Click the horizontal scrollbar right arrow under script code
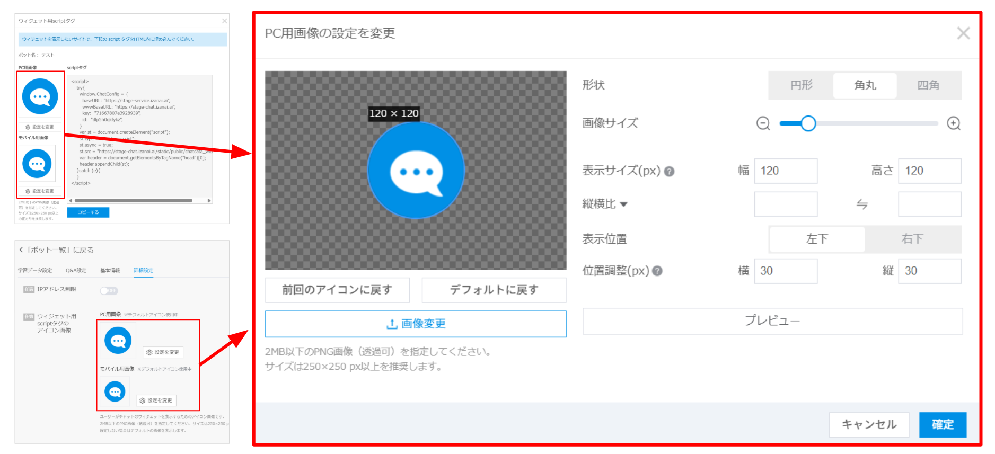The image size is (995, 454). tap(209, 201)
